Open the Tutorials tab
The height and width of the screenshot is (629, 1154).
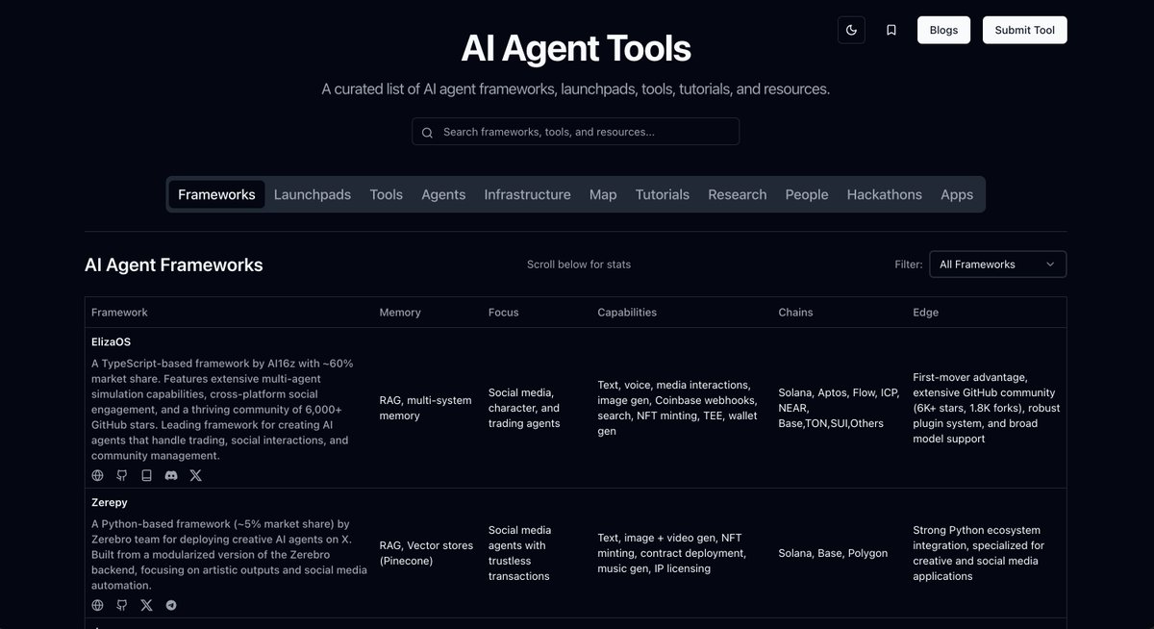[x=663, y=194]
